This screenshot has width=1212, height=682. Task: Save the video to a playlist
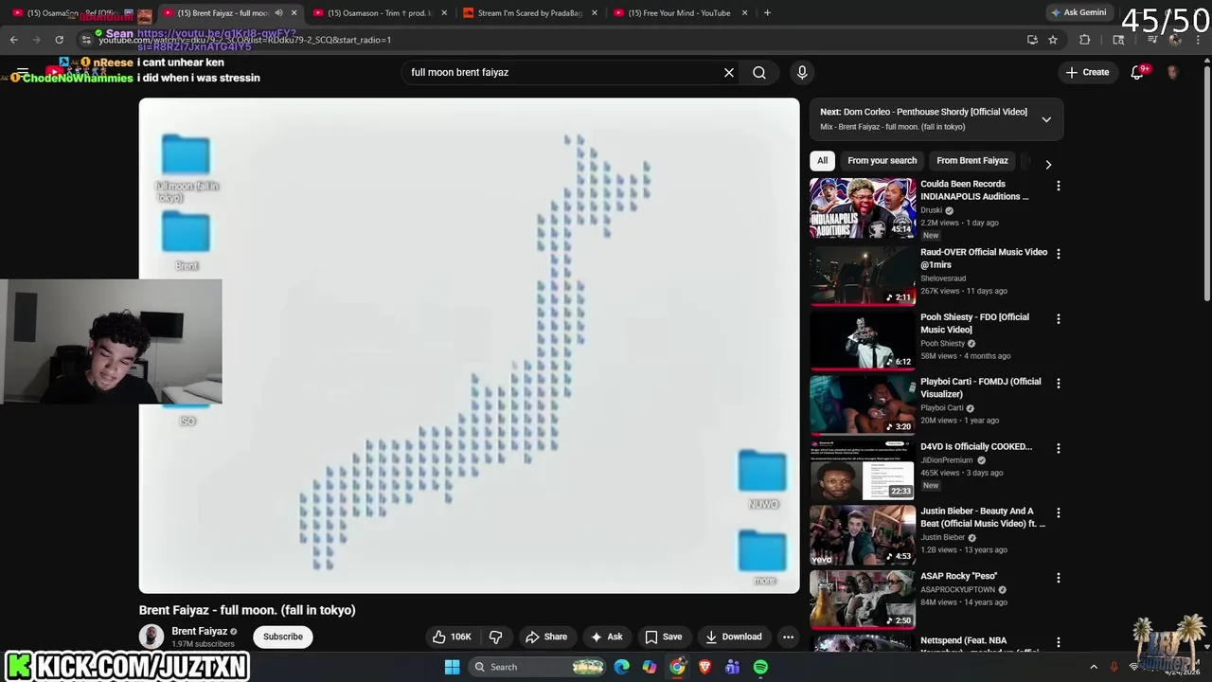(x=663, y=637)
